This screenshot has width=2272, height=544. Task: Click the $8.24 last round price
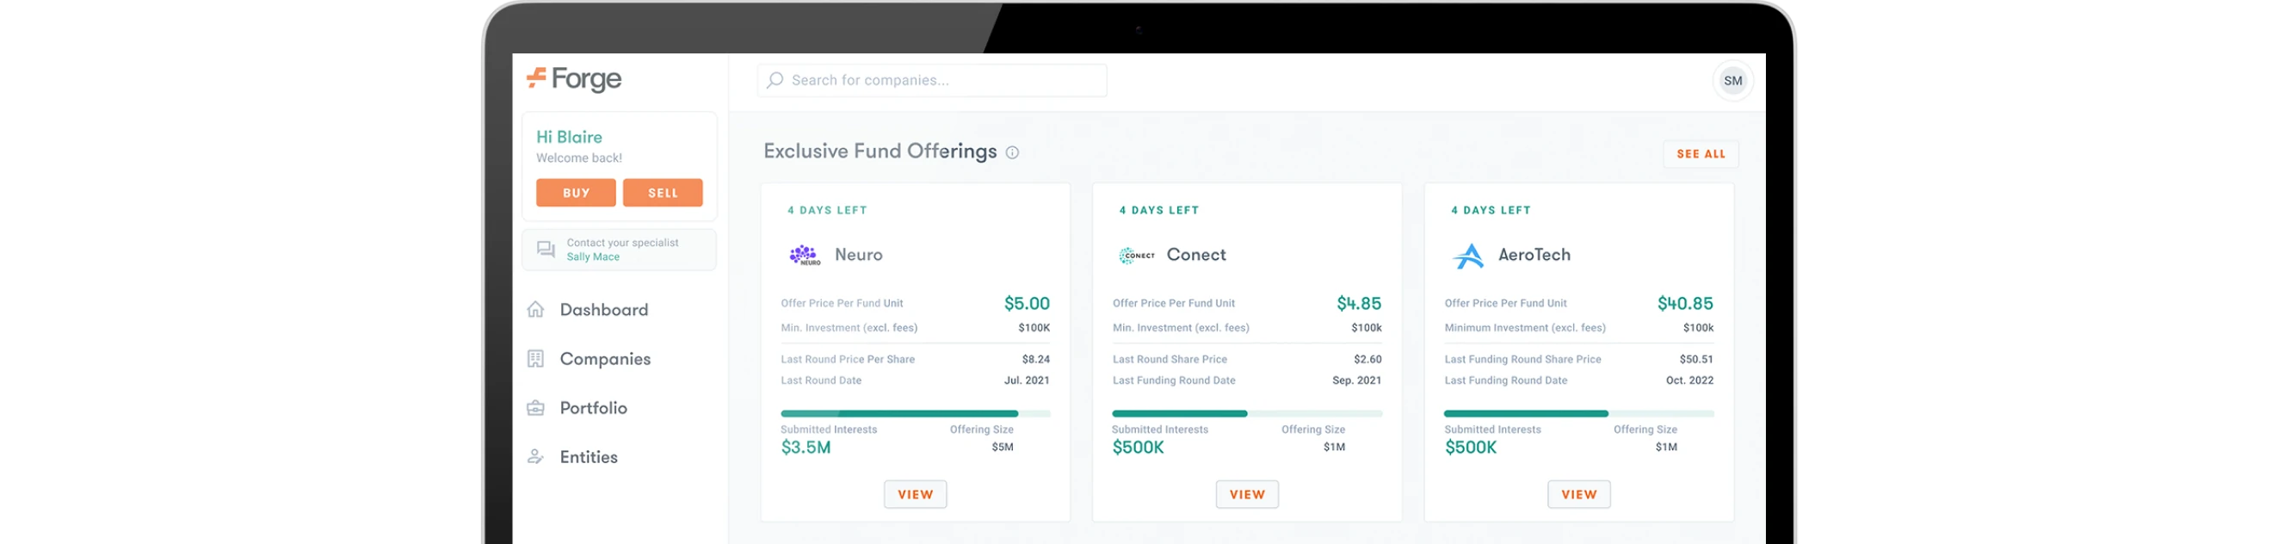pos(1035,360)
